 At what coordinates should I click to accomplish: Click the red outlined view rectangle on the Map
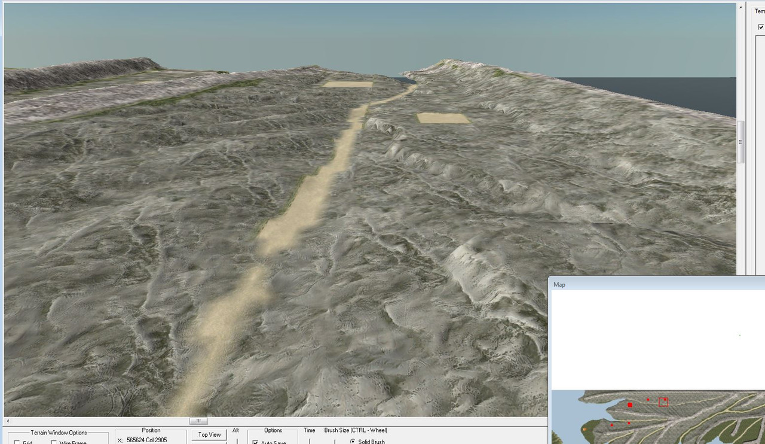[x=663, y=402]
